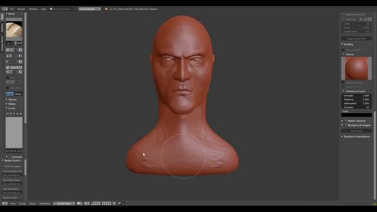Click inside the brush curve editor graph
Viewport: 377px width, 212px height.
(14, 132)
